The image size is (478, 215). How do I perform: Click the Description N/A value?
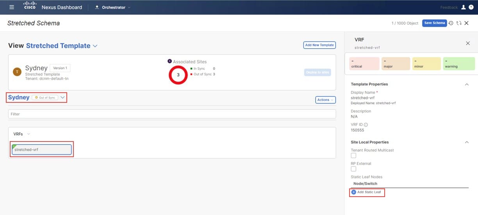tap(354, 116)
